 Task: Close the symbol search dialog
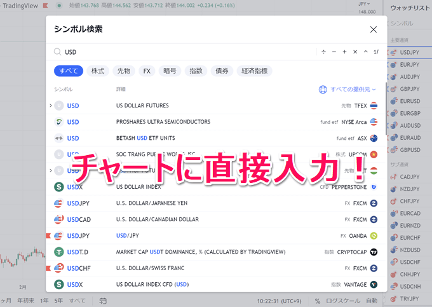tap(374, 29)
